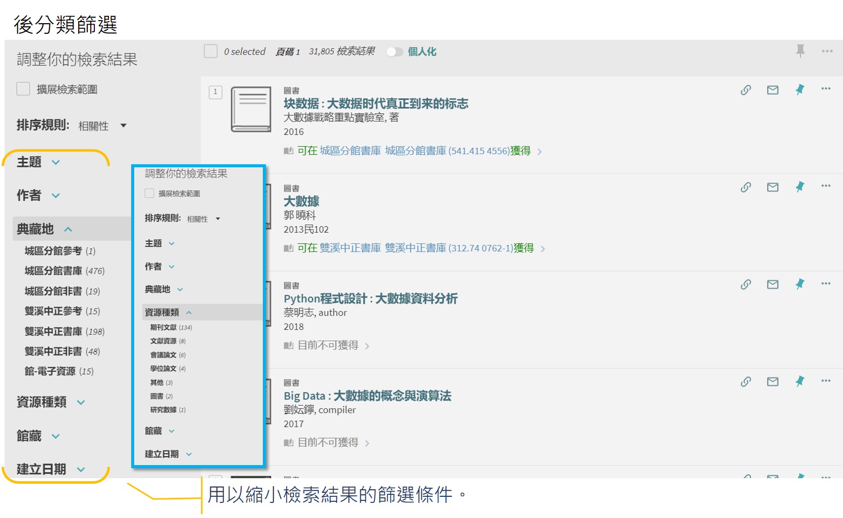843x518 pixels.
Task: Click email icon for 块数据 book result
Action: tap(772, 90)
